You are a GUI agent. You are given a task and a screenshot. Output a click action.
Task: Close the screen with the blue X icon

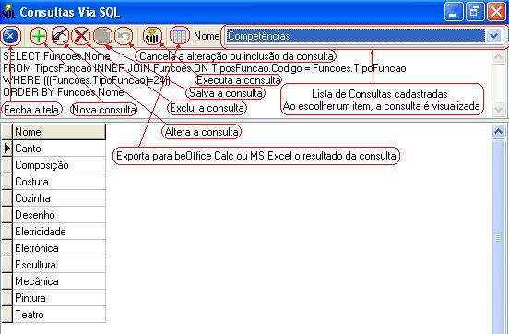(x=10, y=36)
